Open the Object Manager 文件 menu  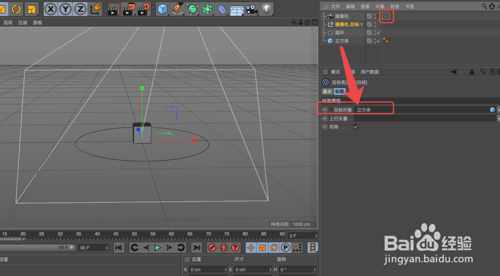click(x=335, y=6)
